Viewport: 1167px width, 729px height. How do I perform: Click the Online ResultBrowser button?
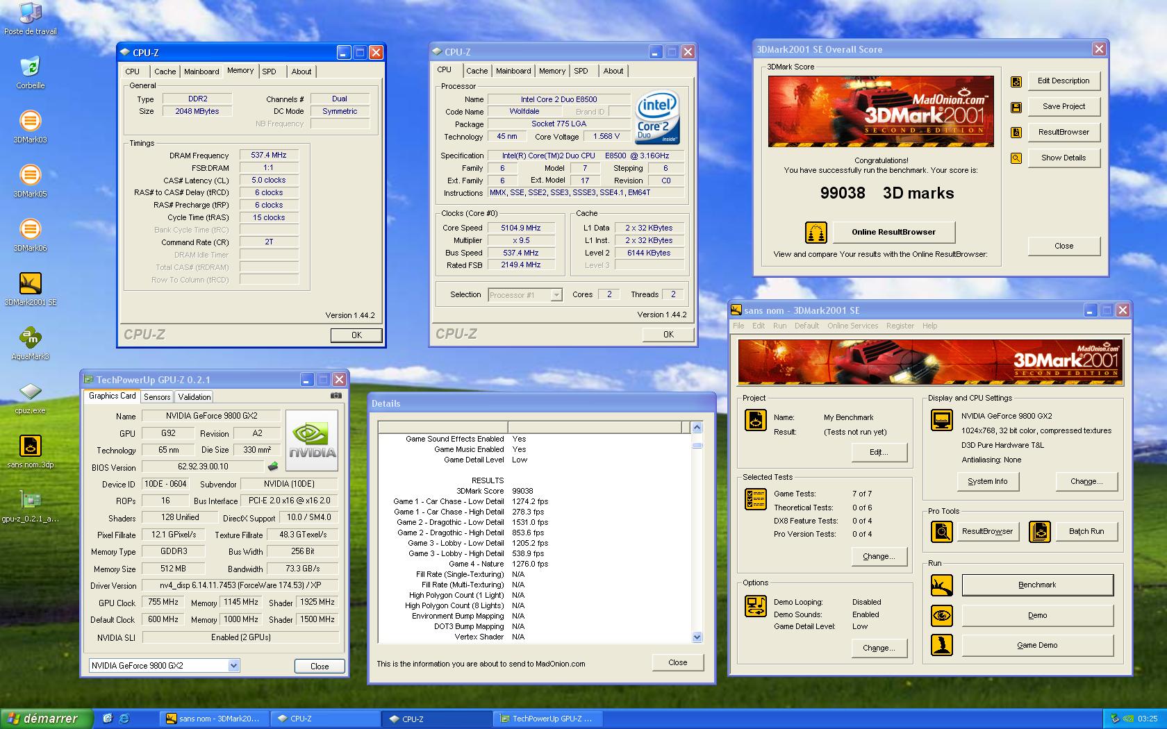893,232
